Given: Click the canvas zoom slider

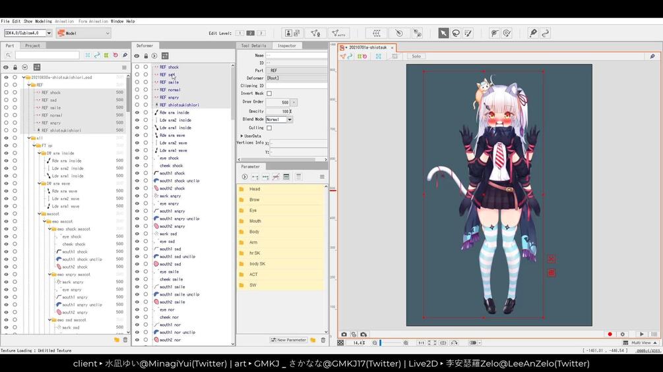Looking at the screenshot, I should pyautogui.click(x=391, y=343).
